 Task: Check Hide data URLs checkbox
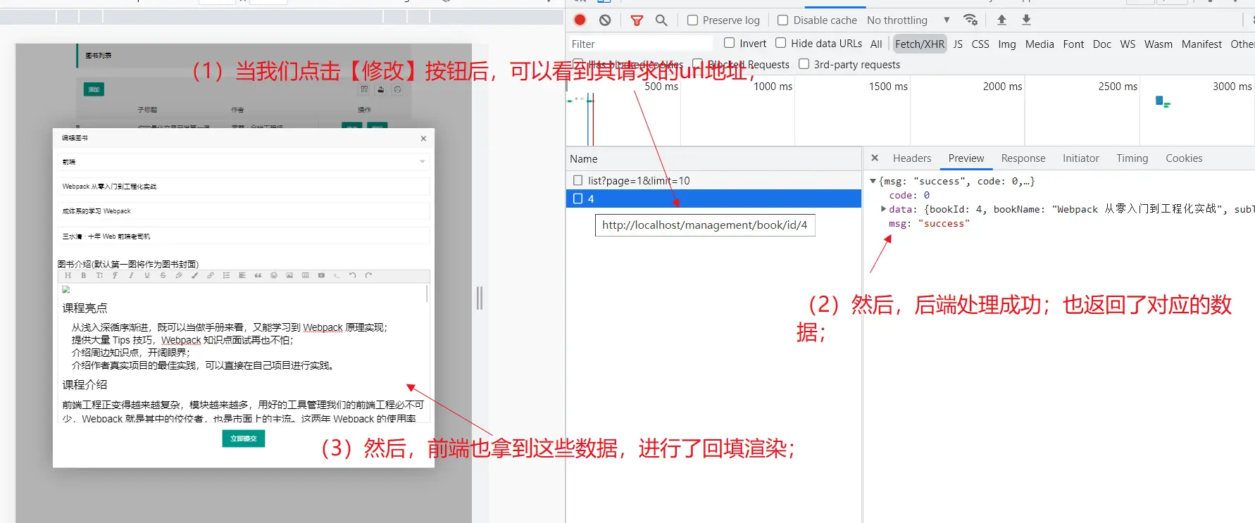781,43
